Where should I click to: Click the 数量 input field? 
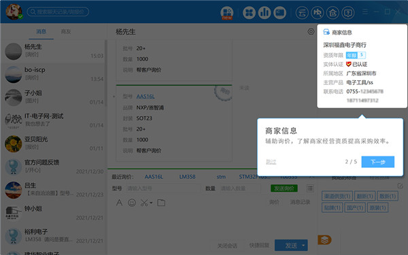click(x=240, y=188)
